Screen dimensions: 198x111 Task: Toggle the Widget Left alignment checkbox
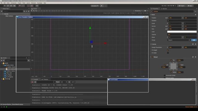click(x=165, y=65)
